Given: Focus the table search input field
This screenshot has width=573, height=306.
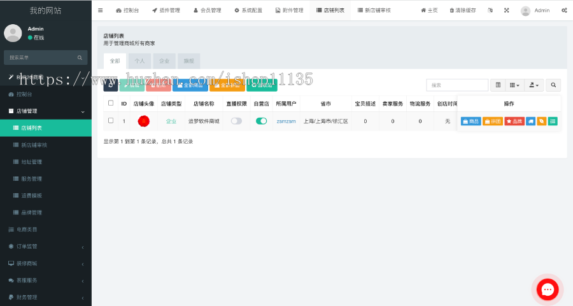Looking at the screenshot, I should tap(457, 85).
